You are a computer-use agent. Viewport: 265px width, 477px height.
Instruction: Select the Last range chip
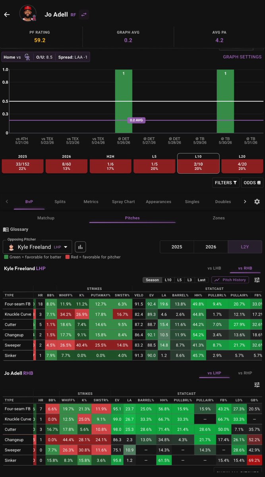pyautogui.click(x=202, y=280)
